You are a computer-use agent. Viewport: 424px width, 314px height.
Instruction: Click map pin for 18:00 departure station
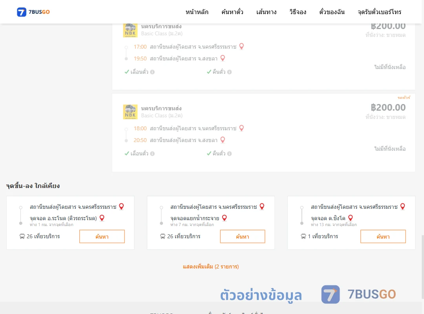[241, 128]
